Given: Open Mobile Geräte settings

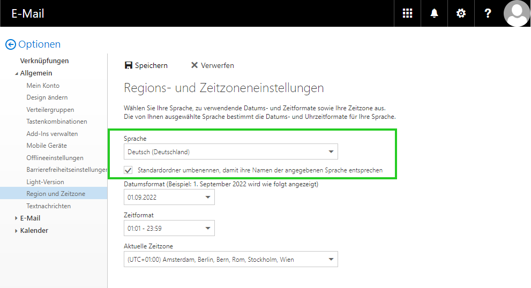Looking at the screenshot, I should (x=47, y=146).
